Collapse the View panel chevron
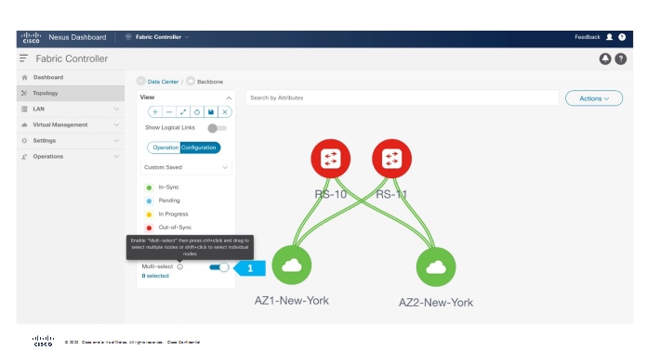Image resolution: width=647 pixels, height=363 pixels. pyautogui.click(x=229, y=97)
